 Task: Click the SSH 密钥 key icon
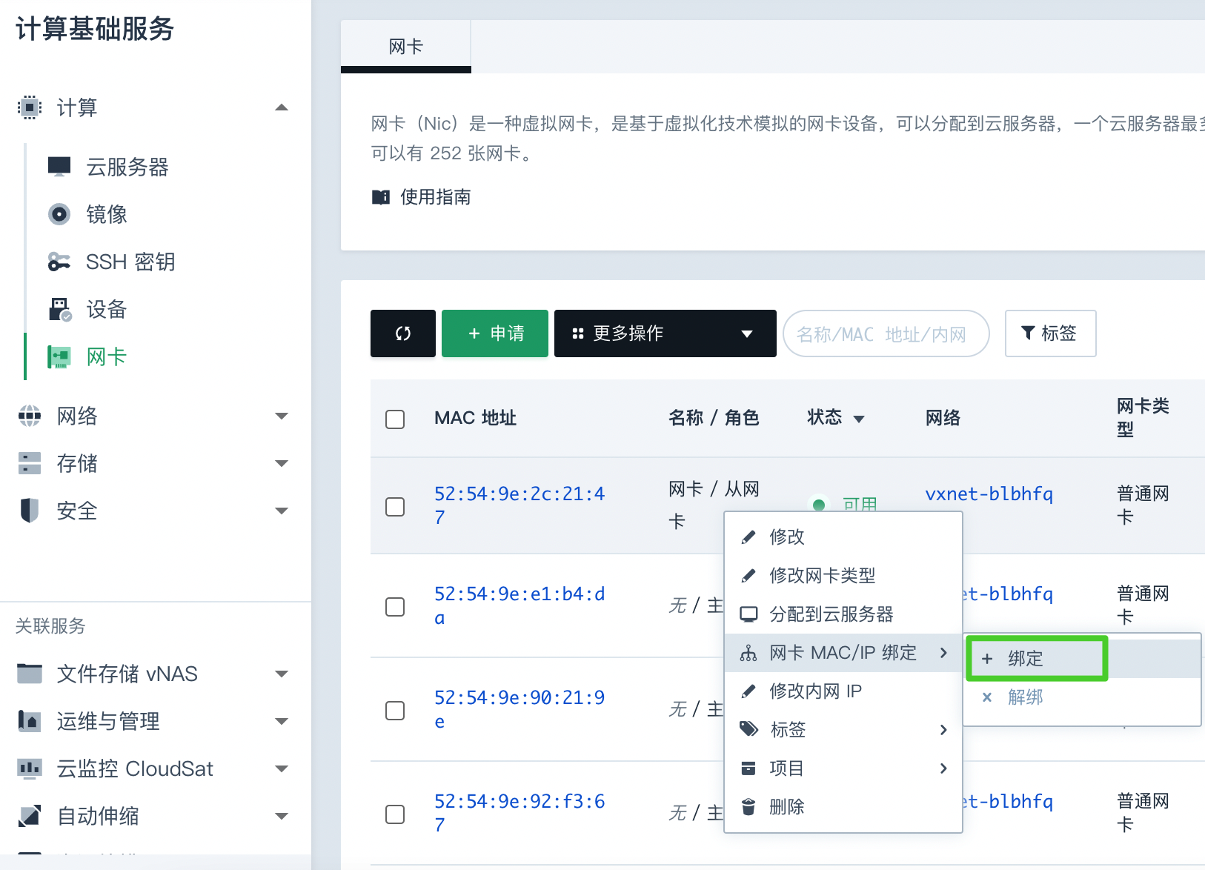click(59, 262)
